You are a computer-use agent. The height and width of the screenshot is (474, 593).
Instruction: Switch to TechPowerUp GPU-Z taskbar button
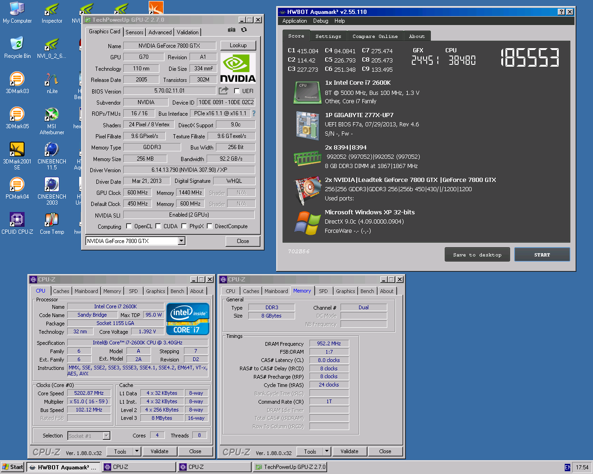[x=290, y=467]
